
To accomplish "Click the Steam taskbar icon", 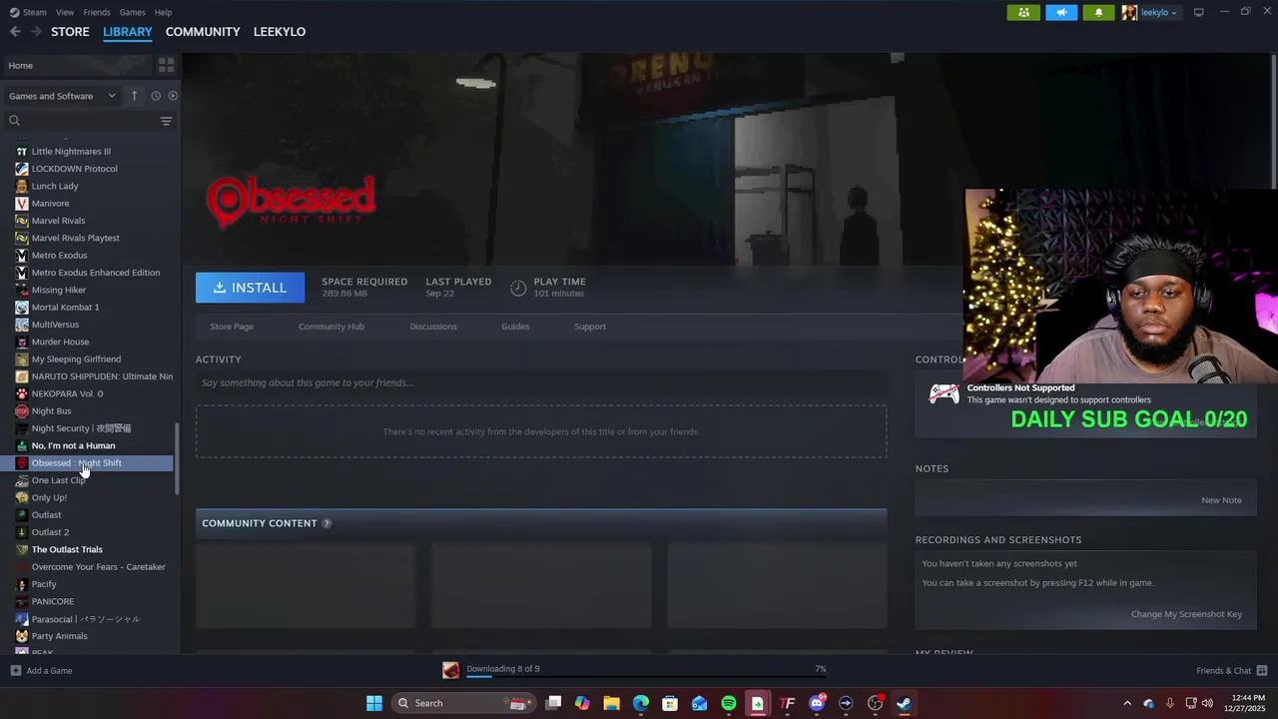I will pyautogui.click(x=904, y=703).
